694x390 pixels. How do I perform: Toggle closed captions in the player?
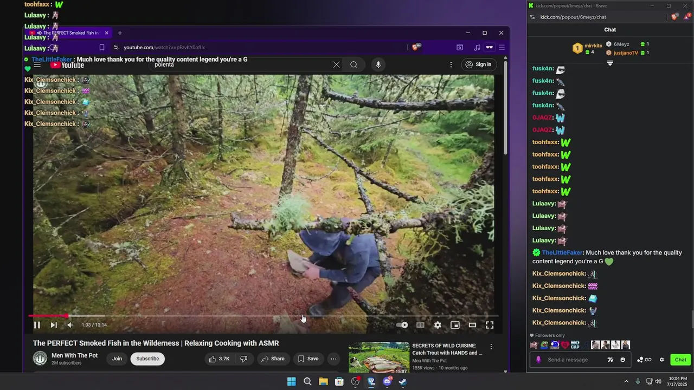point(420,325)
